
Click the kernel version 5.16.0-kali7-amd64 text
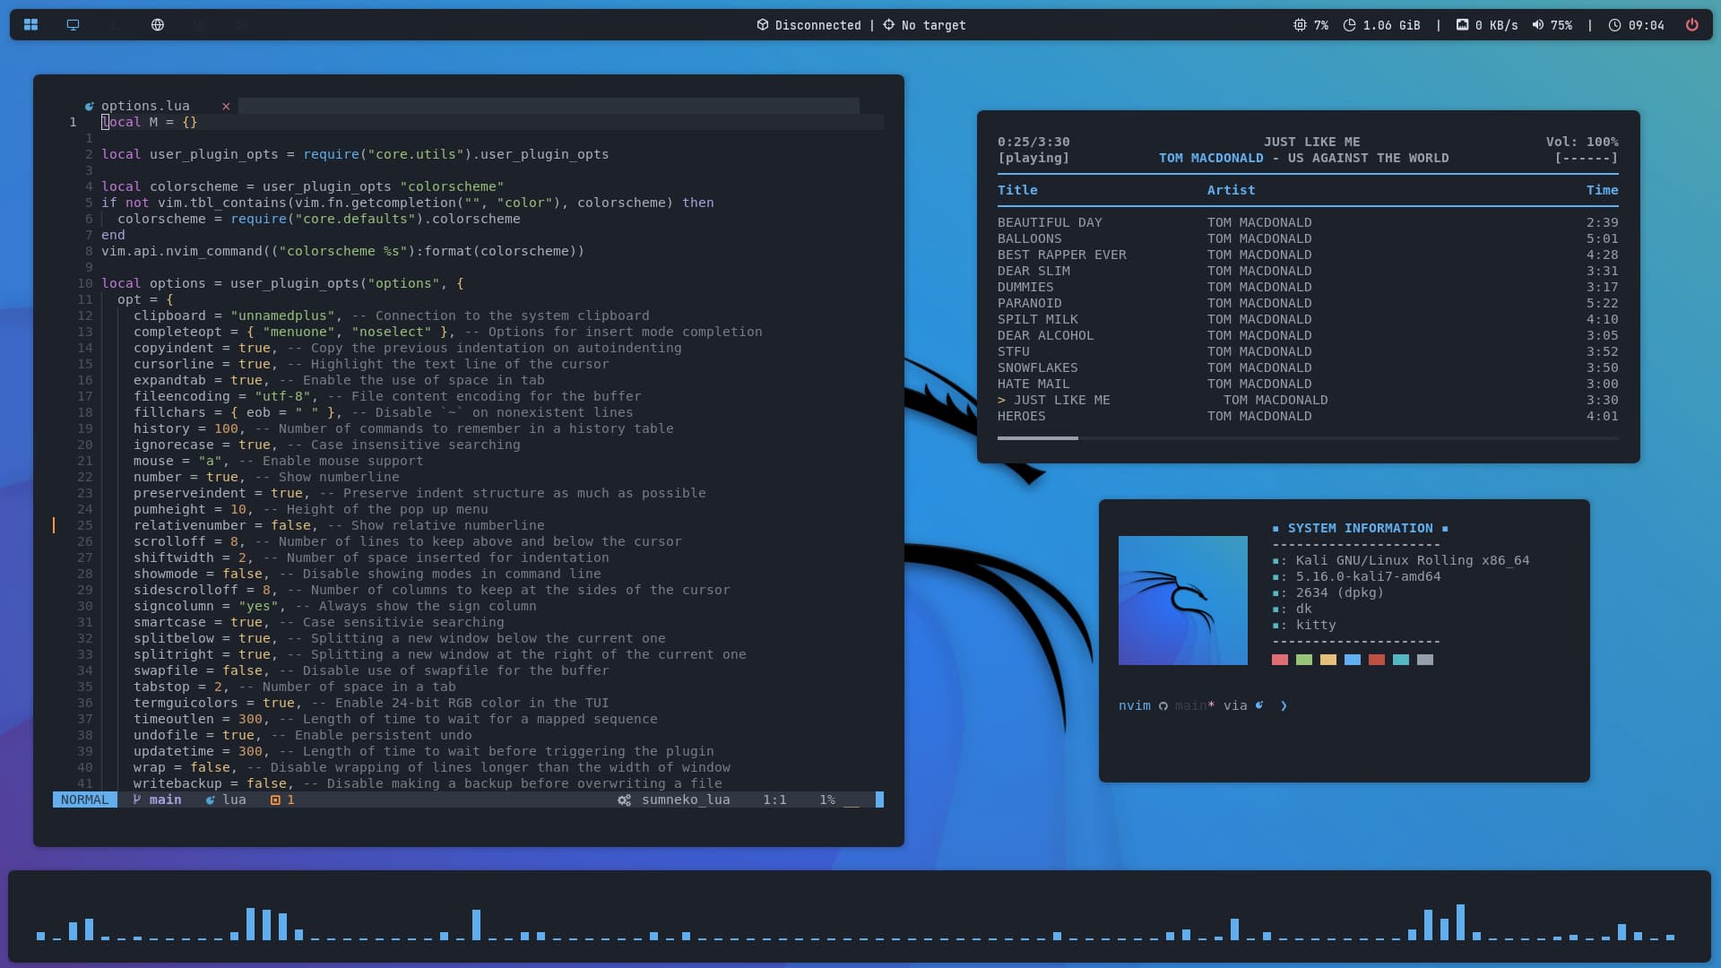(1368, 576)
